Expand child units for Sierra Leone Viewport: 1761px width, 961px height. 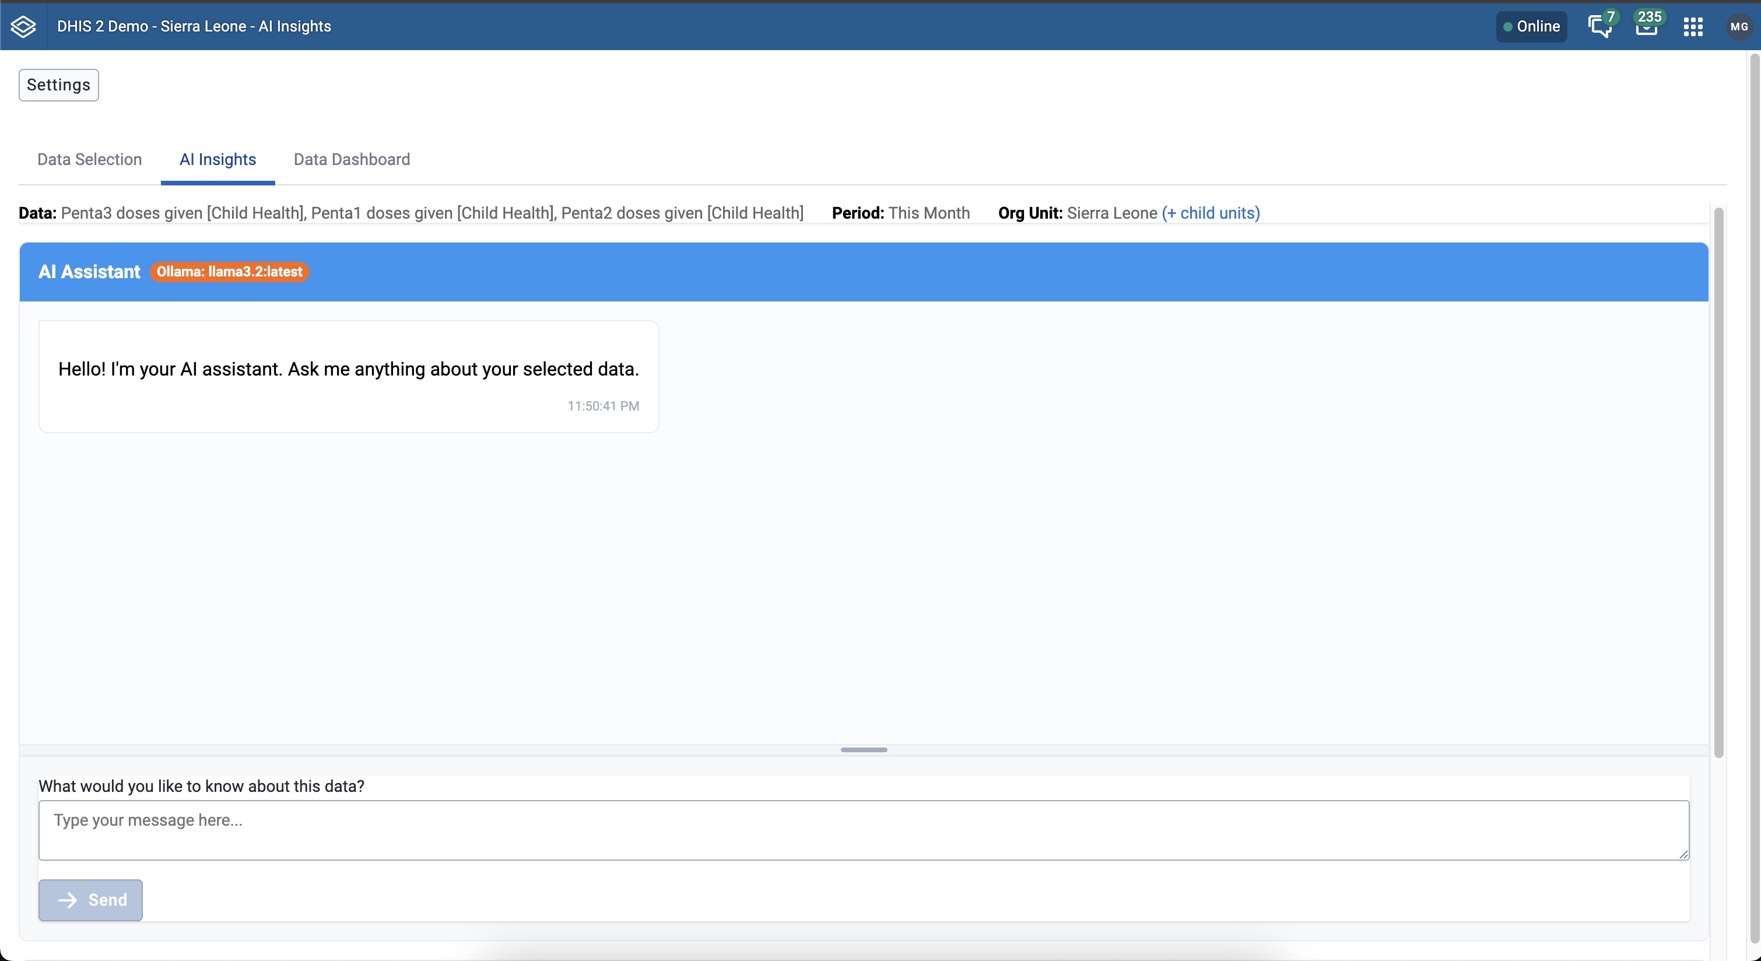point(1210,213)
